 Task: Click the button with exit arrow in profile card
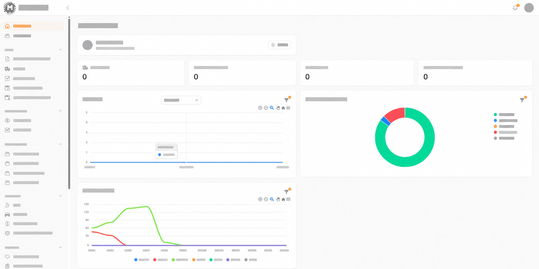[x=279, y=45]
